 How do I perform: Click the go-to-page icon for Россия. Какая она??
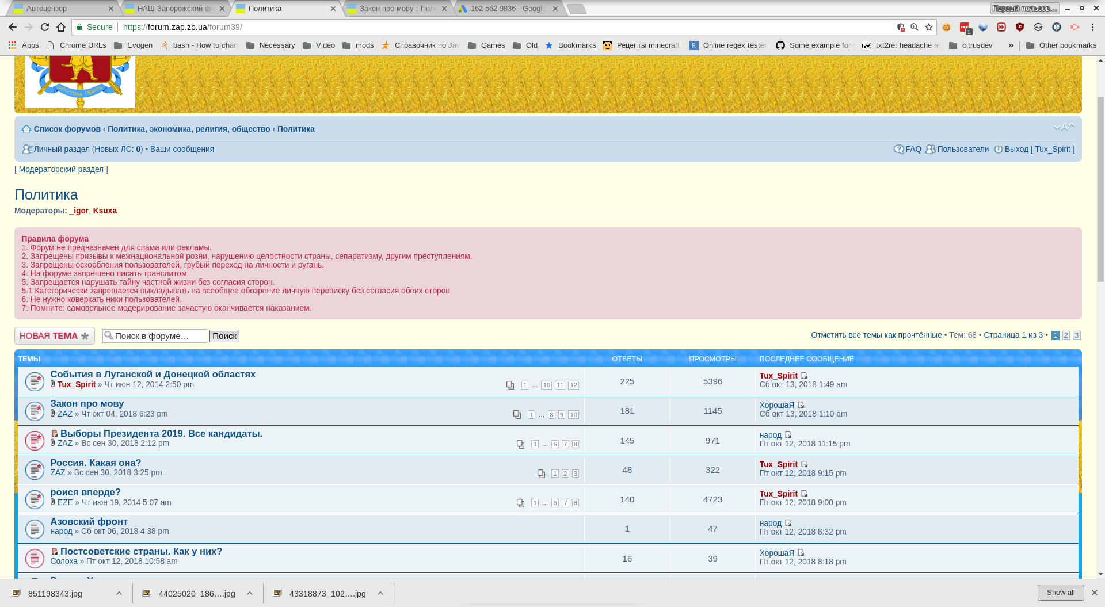(541, 474)
